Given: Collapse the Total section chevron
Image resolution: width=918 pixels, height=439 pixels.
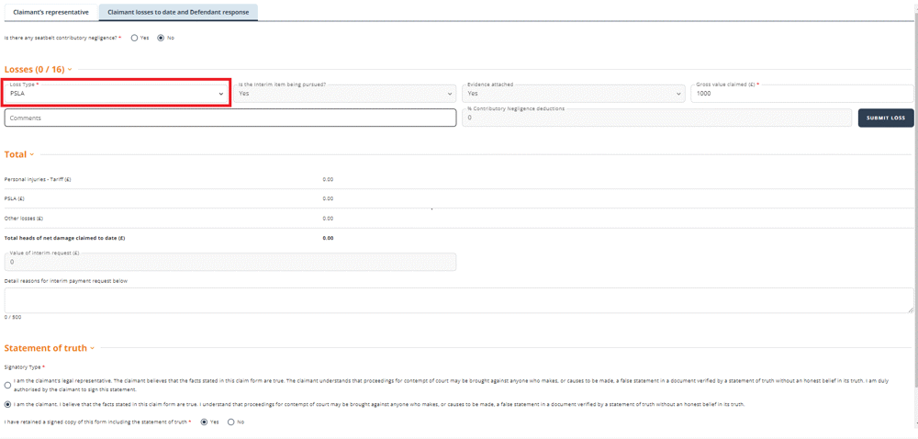Looking at the screenshot, I should point(31,154).
